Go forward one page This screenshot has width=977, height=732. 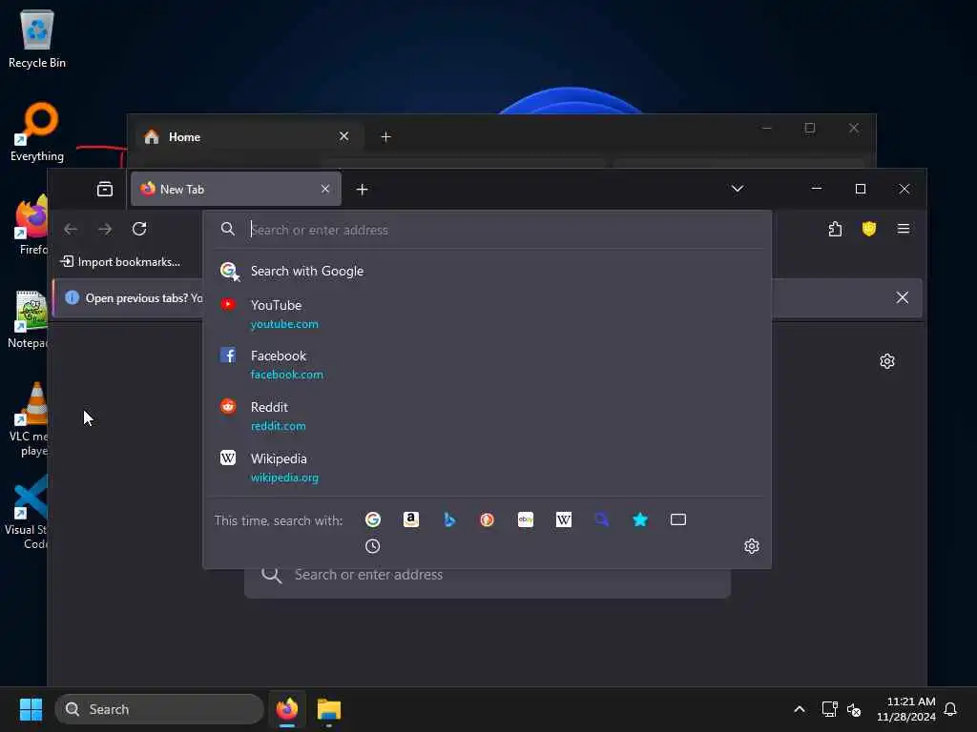[105, 229]
